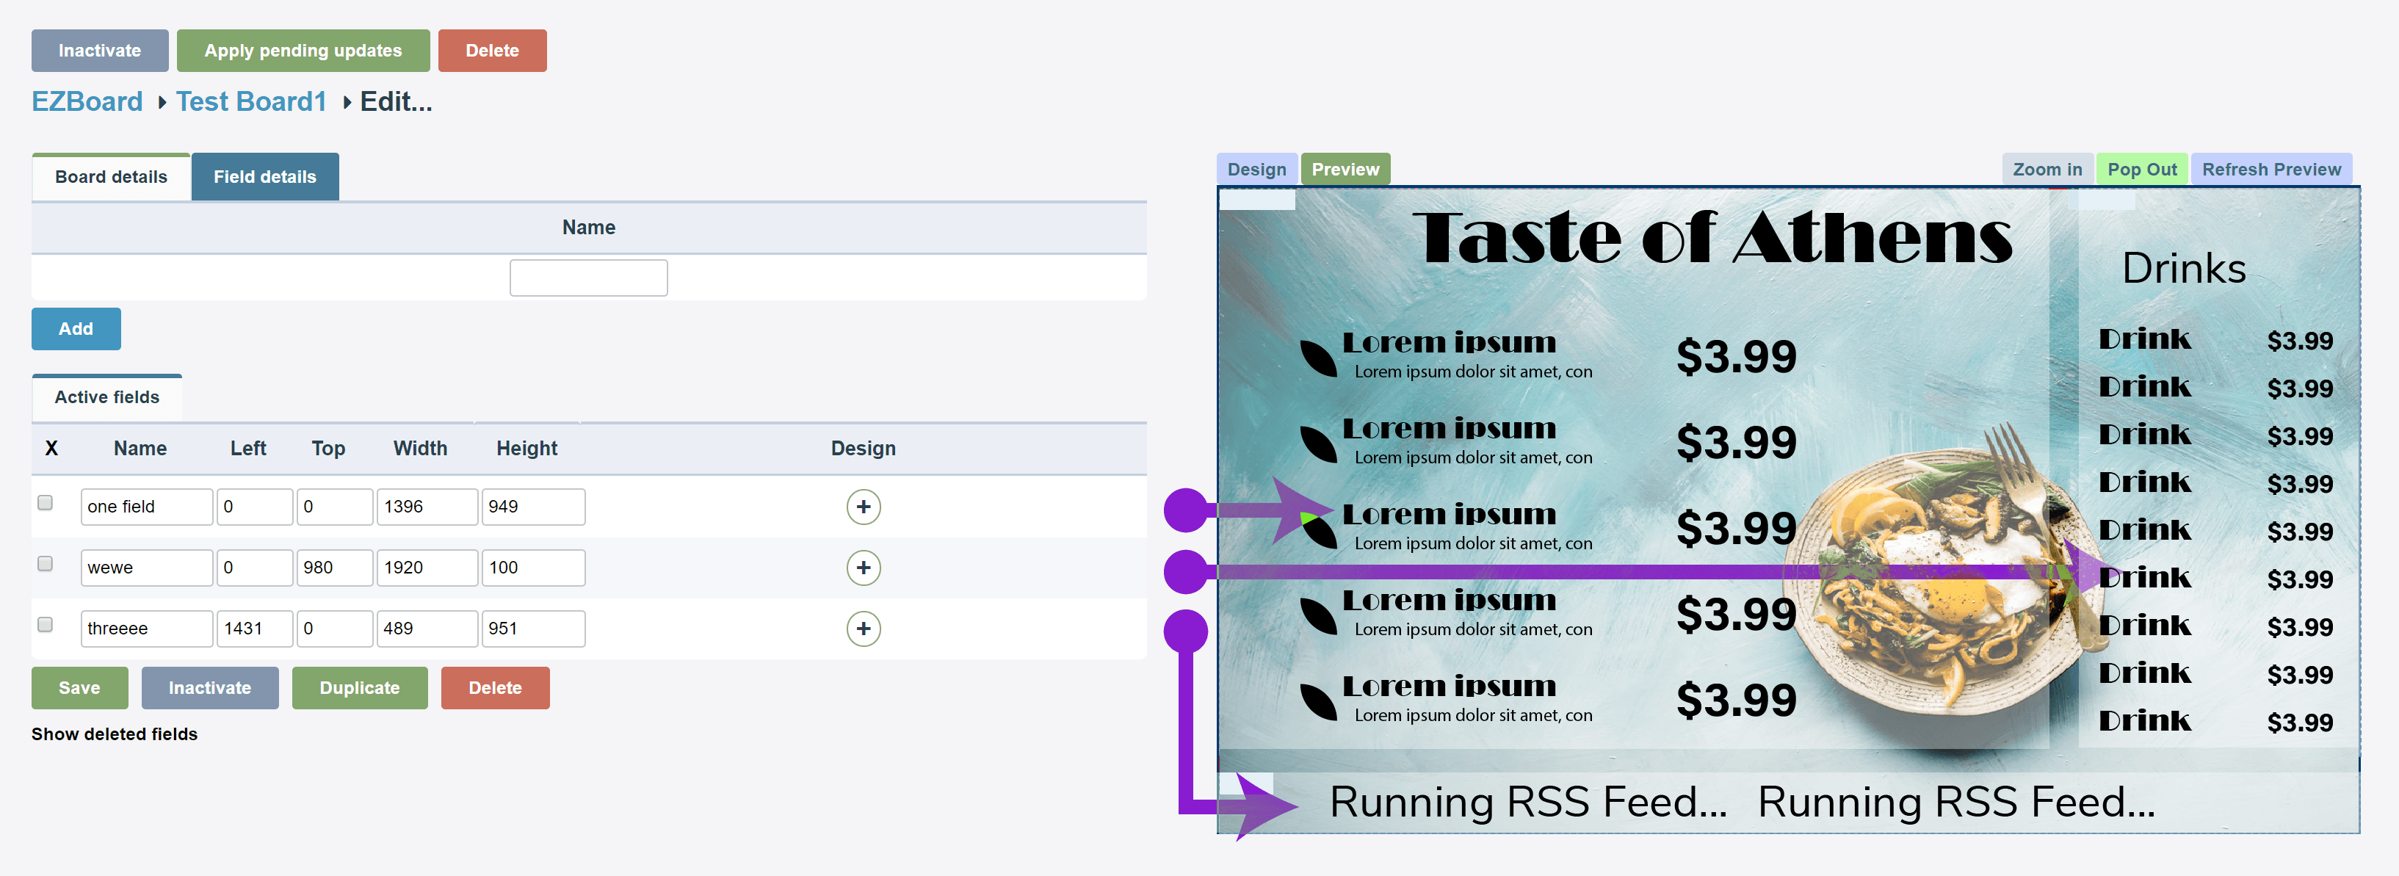
Task: Duplicate the selected fields
Action: tap(360, 688)
